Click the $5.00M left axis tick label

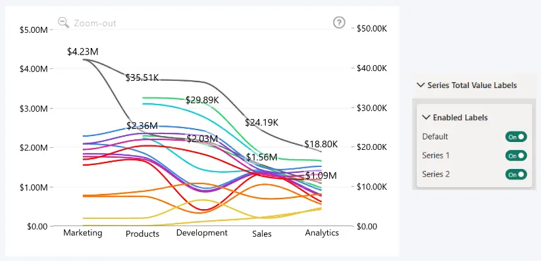34,30
